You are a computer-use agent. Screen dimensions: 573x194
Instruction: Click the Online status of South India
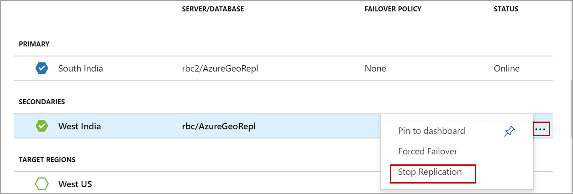506,69
